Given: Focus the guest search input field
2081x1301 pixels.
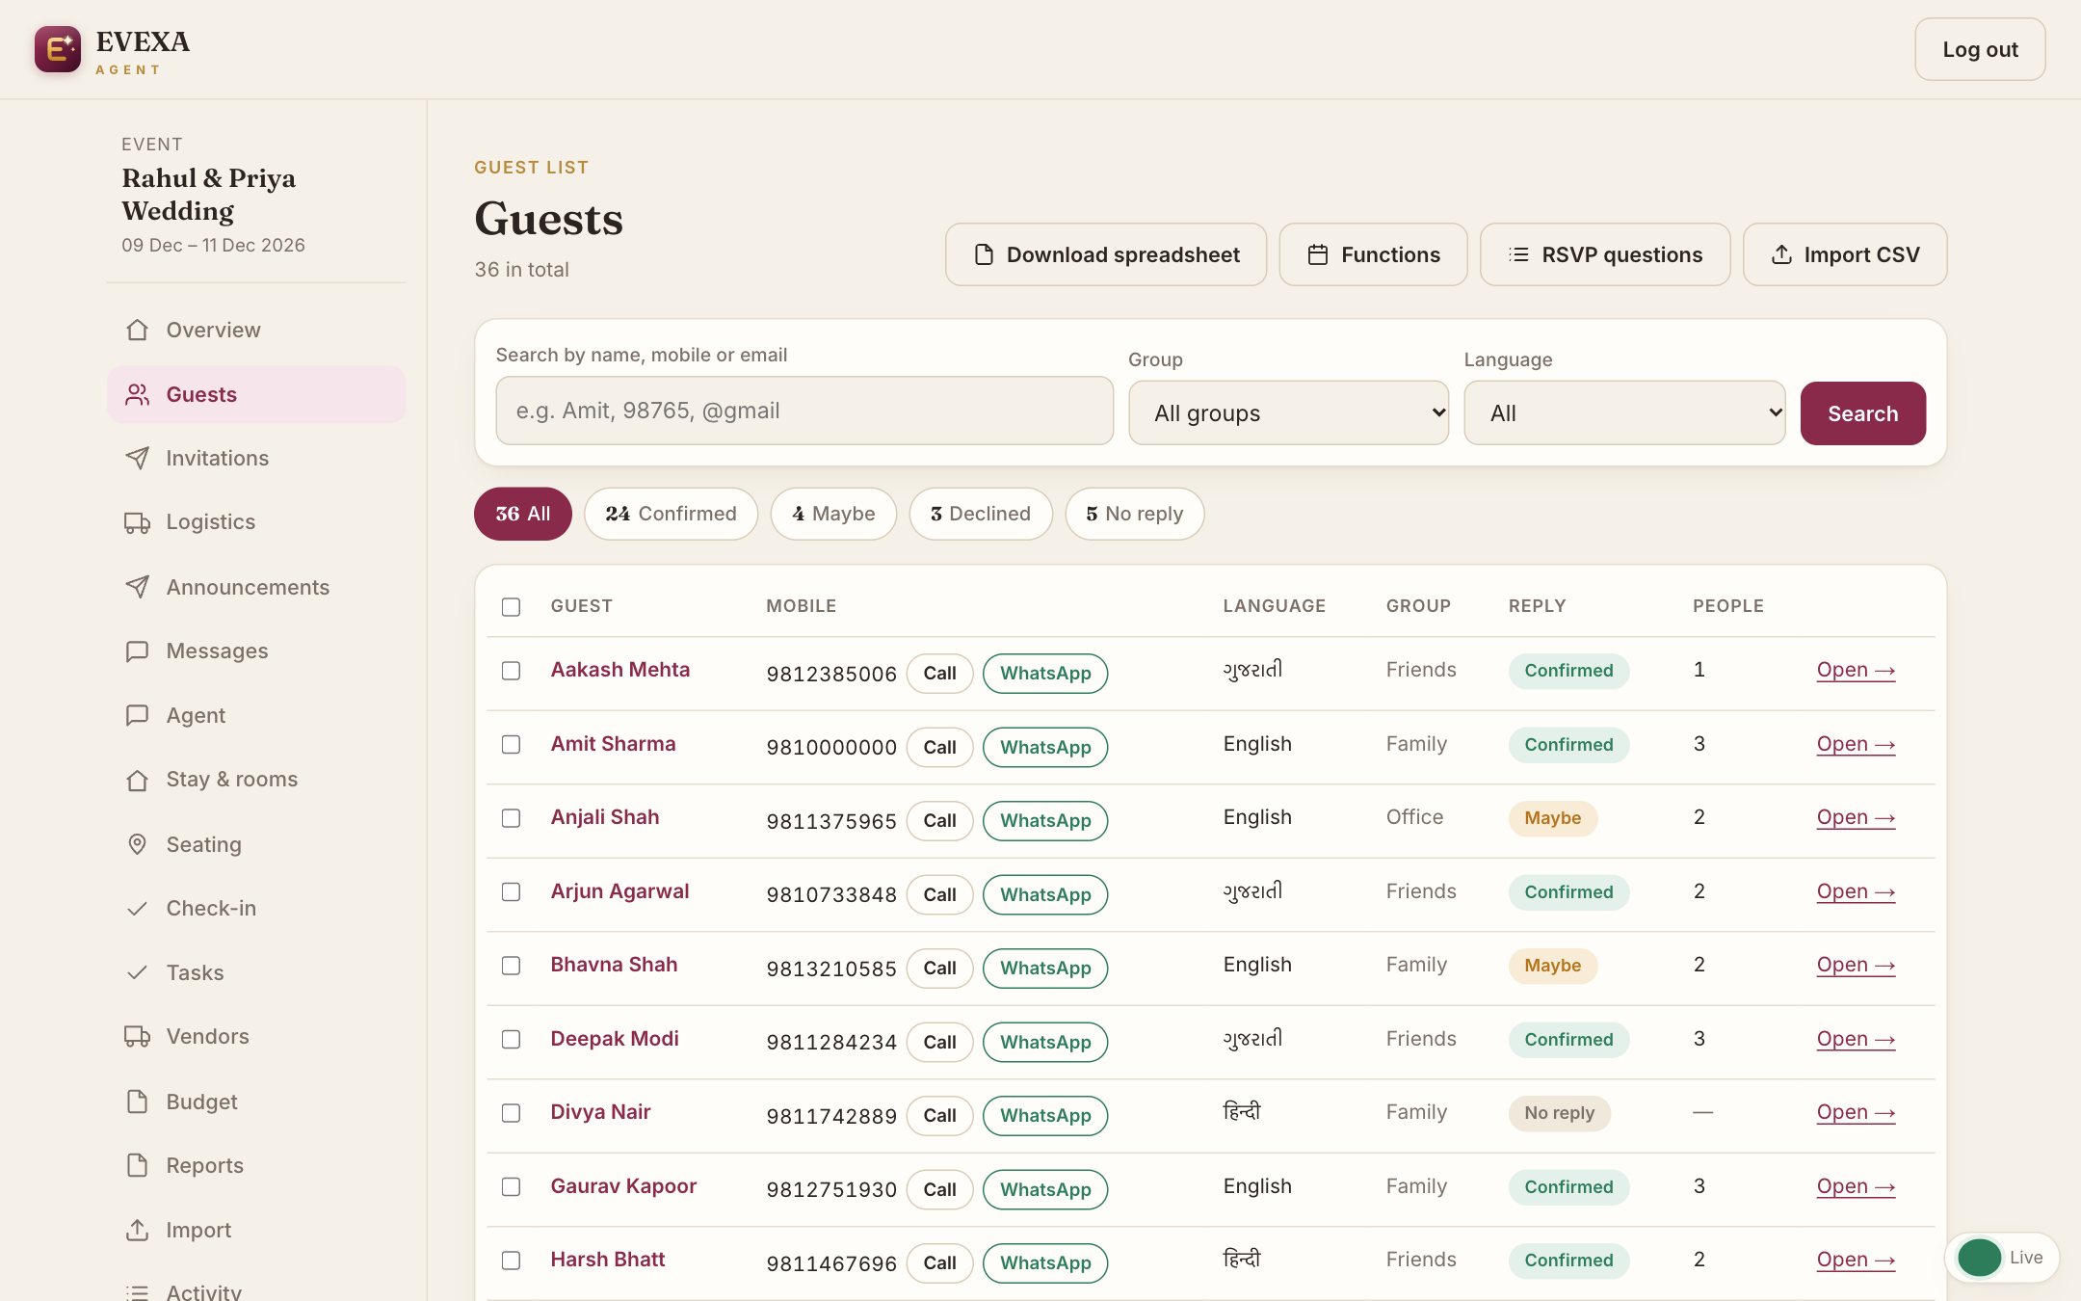Looking at the screenshot, I should coord(804,411).
